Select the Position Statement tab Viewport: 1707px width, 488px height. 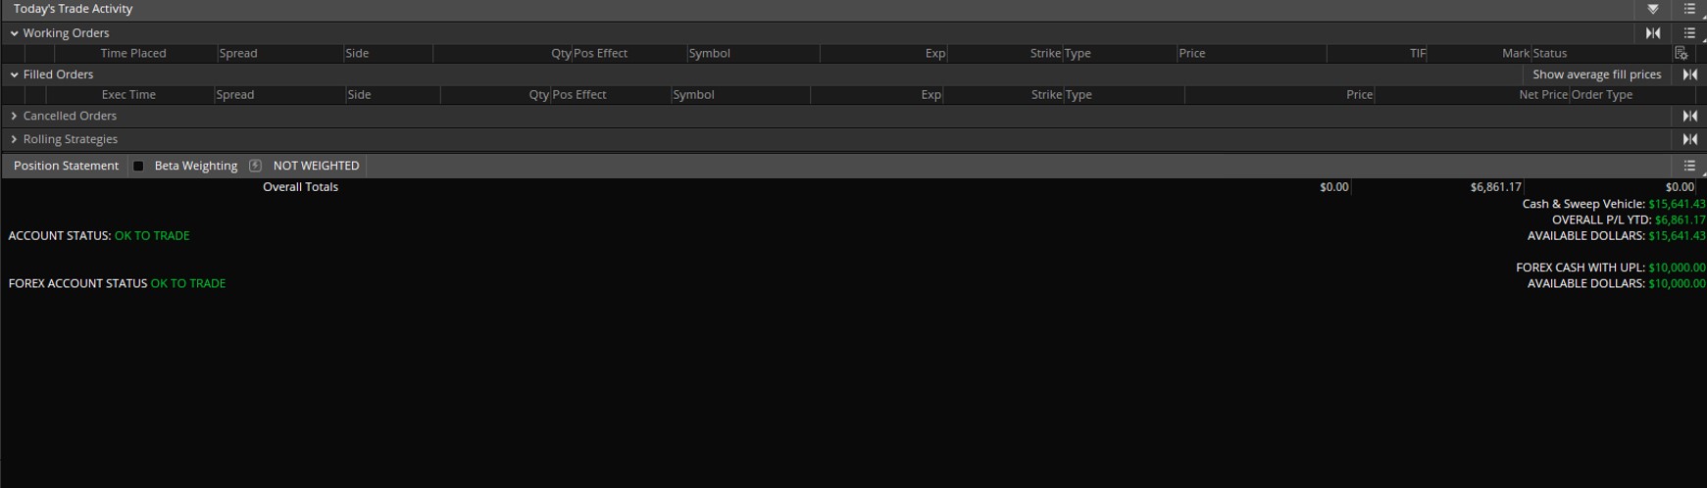(66, 166)
